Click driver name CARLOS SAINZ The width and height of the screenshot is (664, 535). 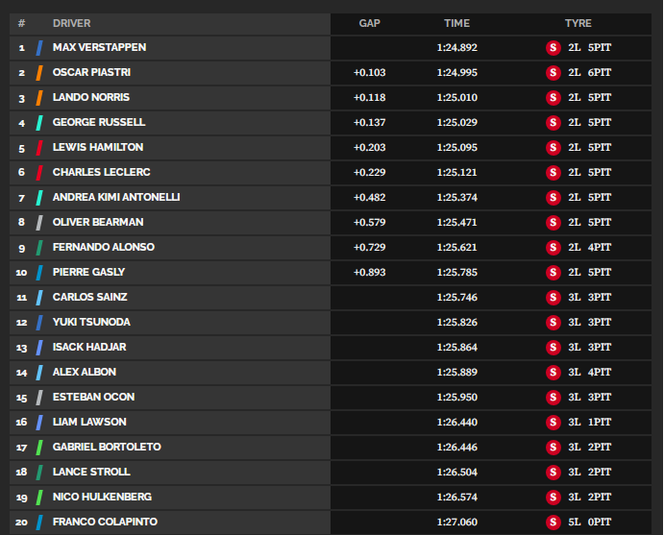(89, 297)
